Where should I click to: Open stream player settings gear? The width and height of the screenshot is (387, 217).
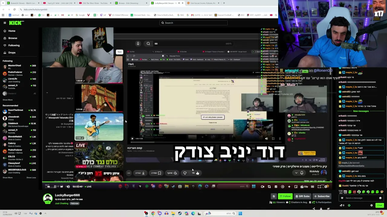(326, 187)
